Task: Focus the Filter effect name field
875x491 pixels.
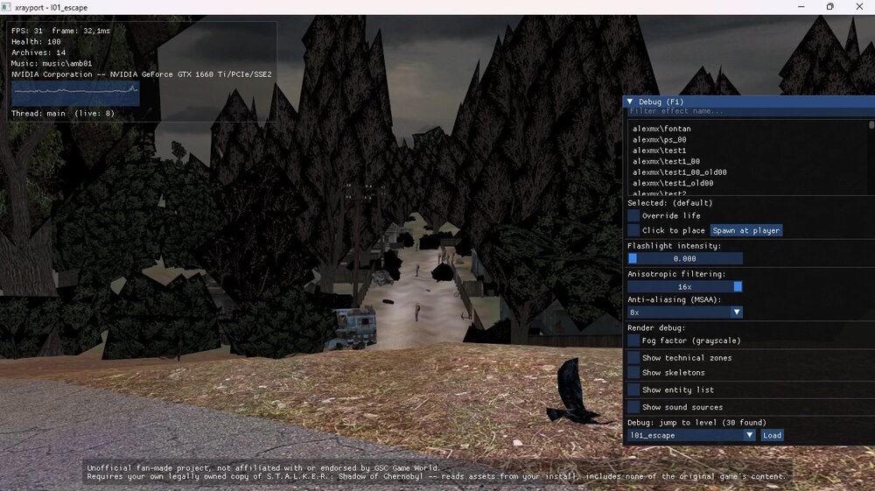Action: (x=750, y=112)
